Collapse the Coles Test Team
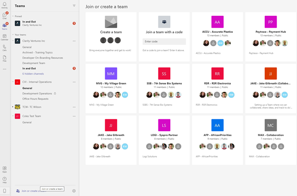297x196 pixels. click(13, 116)
